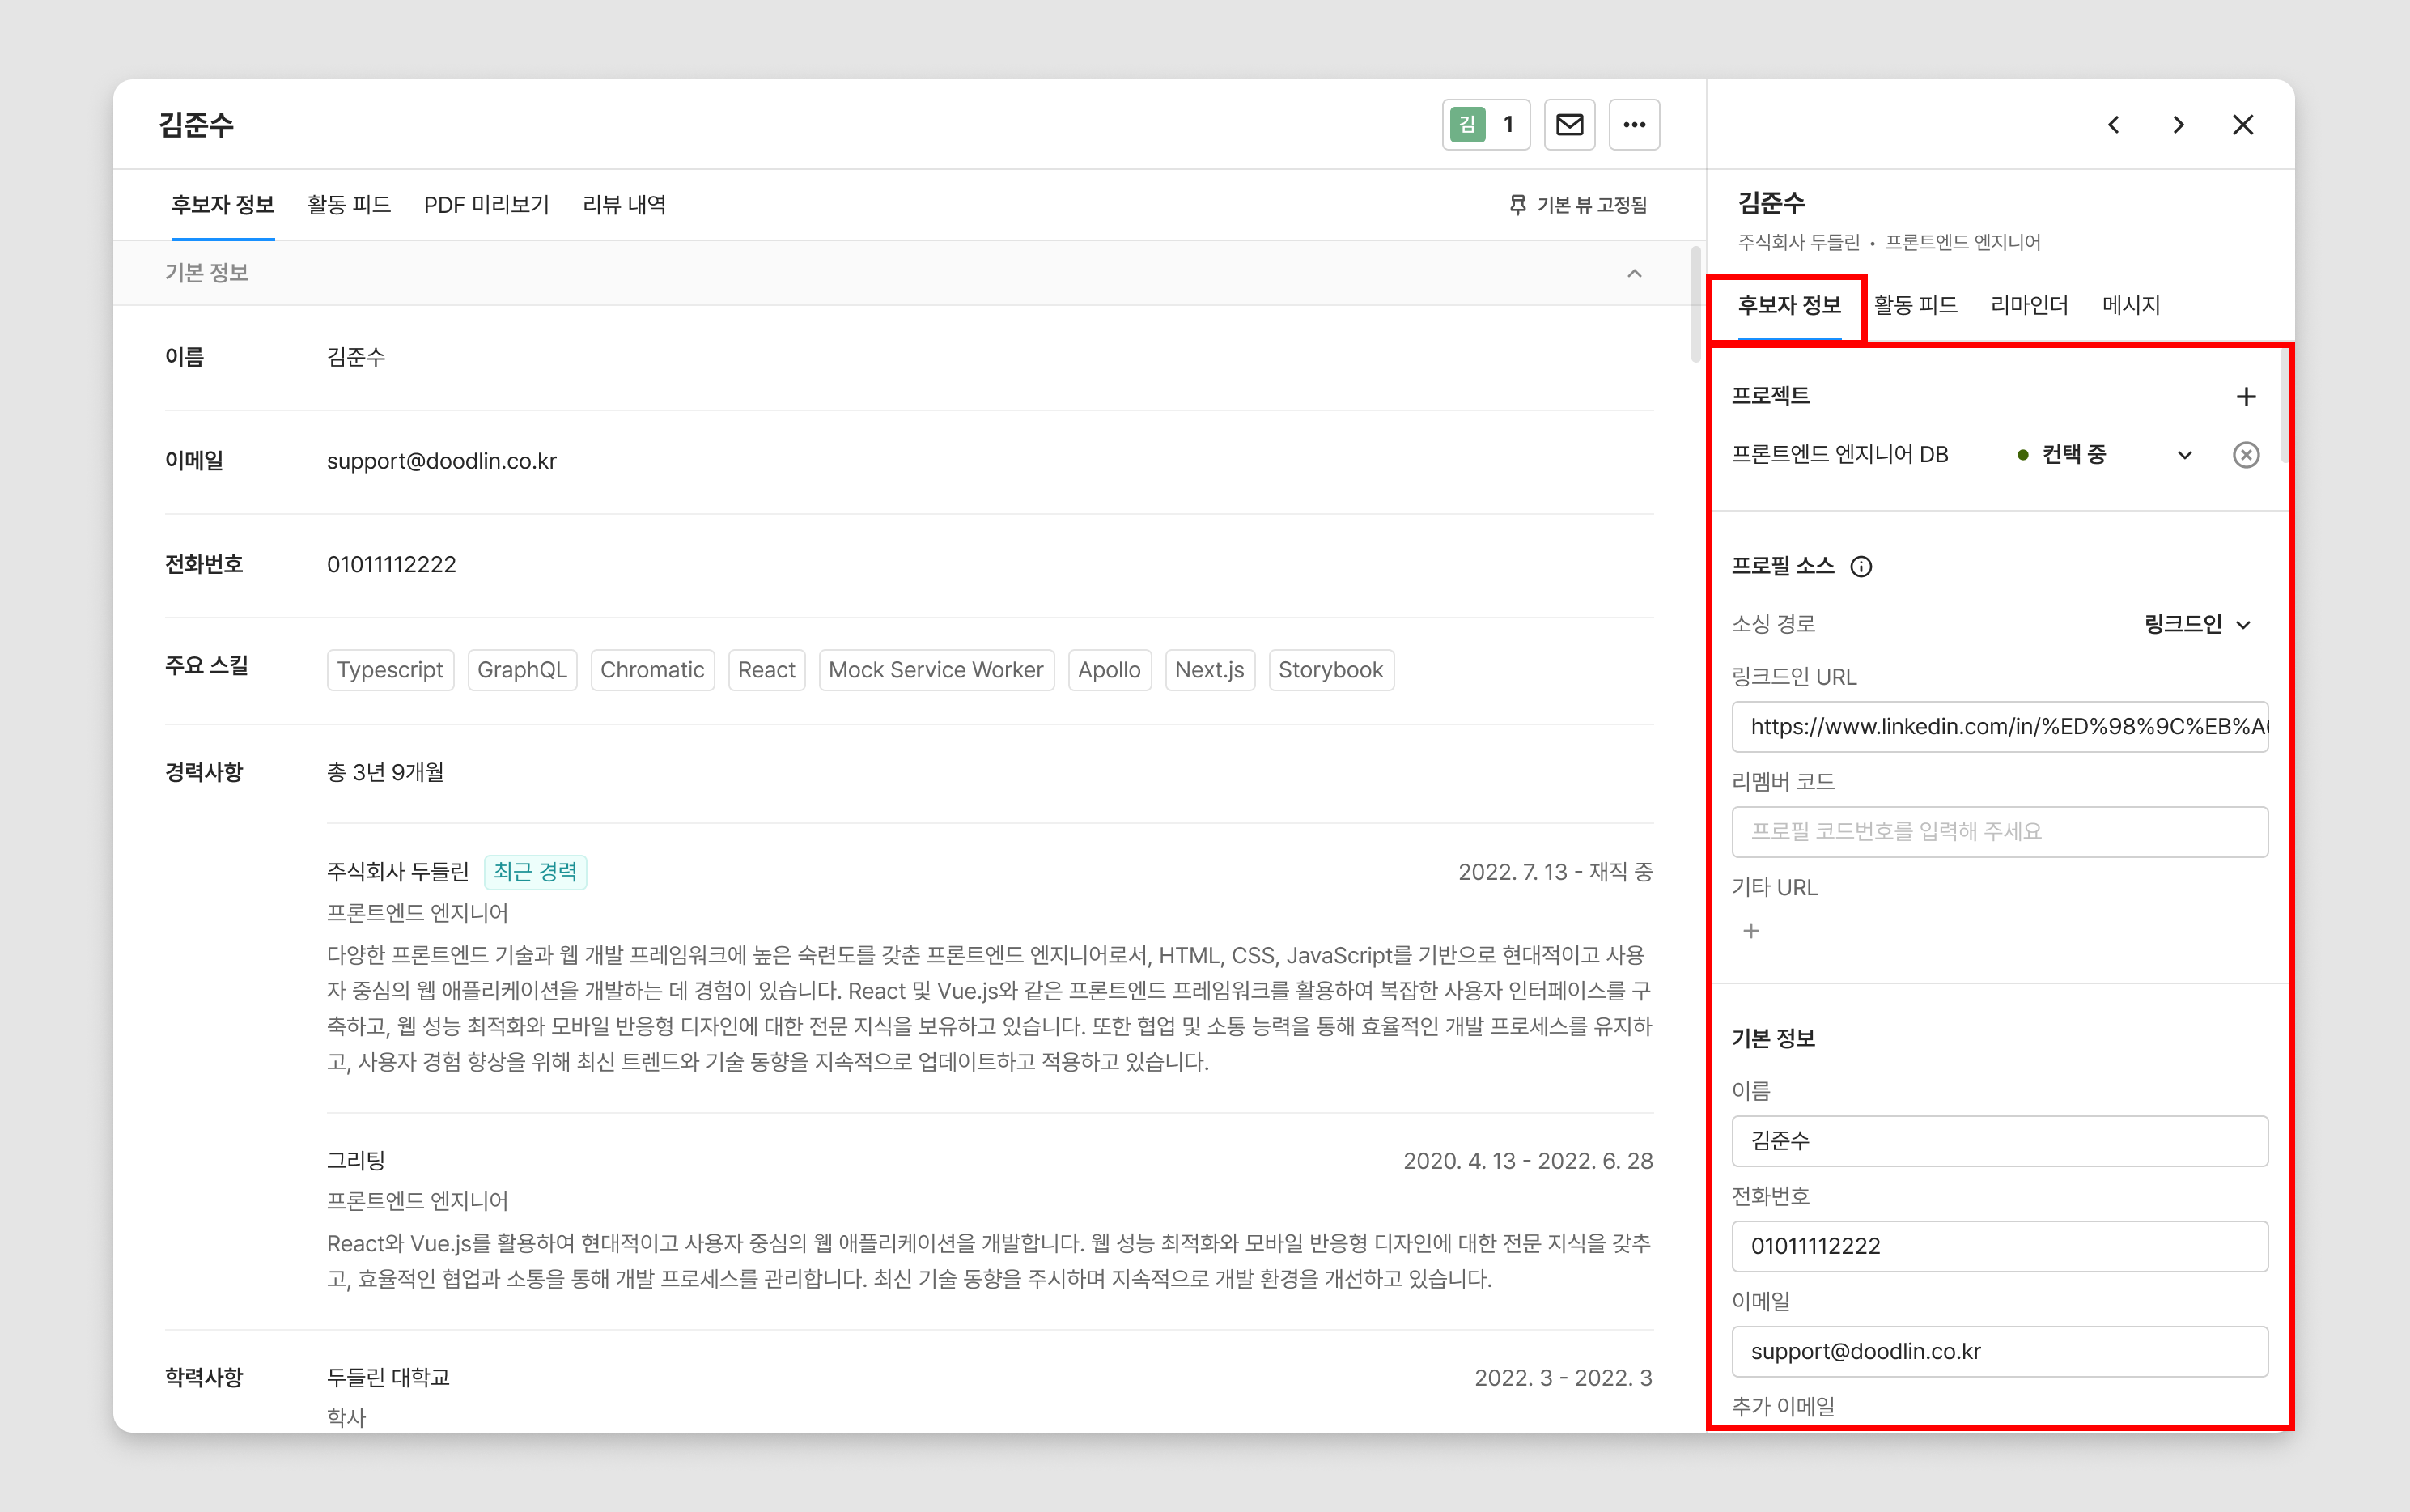Collapse the 기본 정보 section chevron
This screenshot has height=1512, width=2410.
click(1635, 273)
